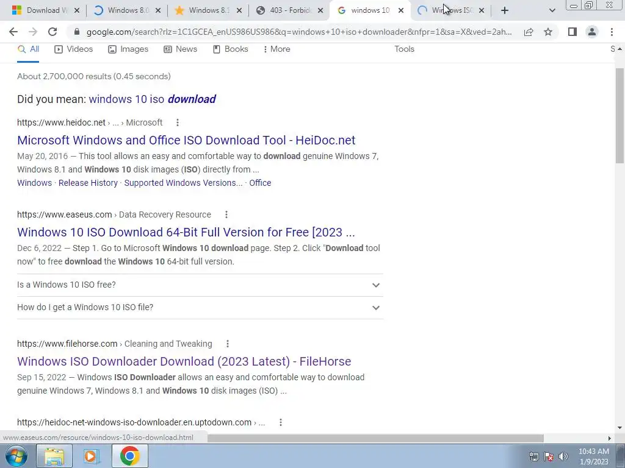Close the active windows 10 search tab
Image resolution: width=625 pixels, height=468 pixels.
(401, 10)
